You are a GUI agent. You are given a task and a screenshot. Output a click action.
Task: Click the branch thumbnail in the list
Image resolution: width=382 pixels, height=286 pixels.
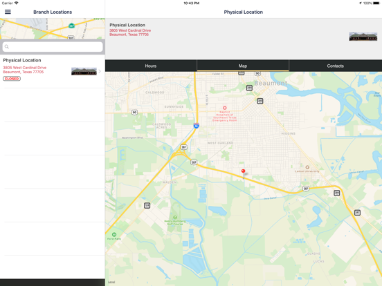(84, 71)
